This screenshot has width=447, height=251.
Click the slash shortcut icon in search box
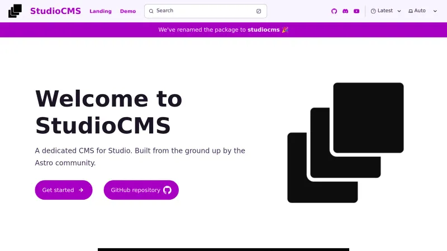tap(259, 11)
